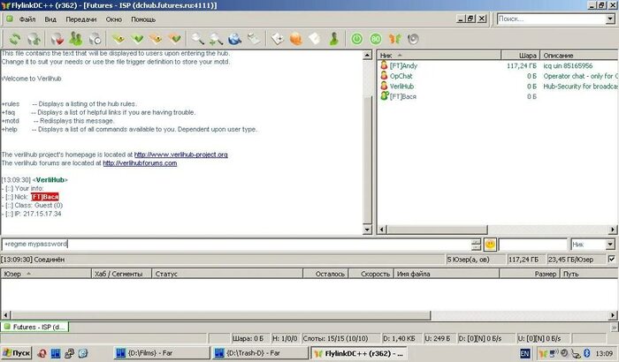Screen dimensions: 619x362
Task: Click the green reconnect arrows toolbar icon
Action: coord(15,38)
